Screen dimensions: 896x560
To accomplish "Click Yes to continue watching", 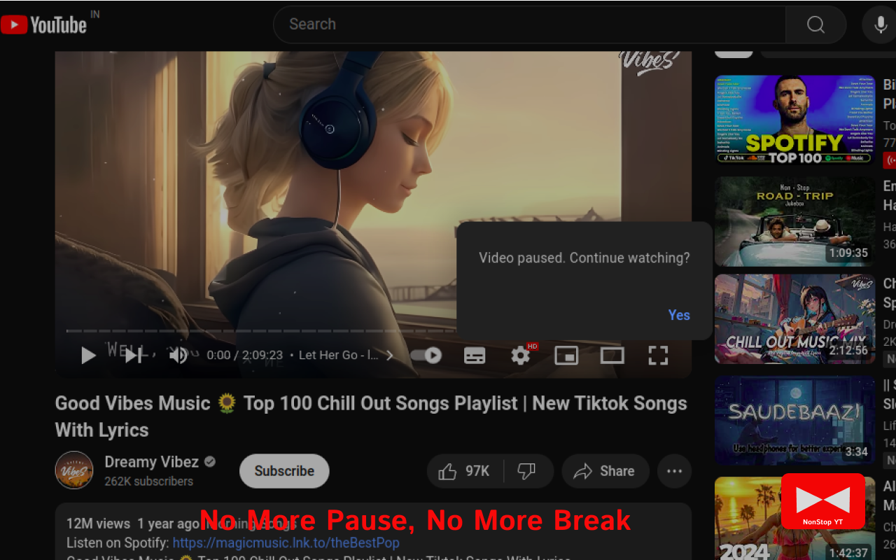I will coord(678,315).
